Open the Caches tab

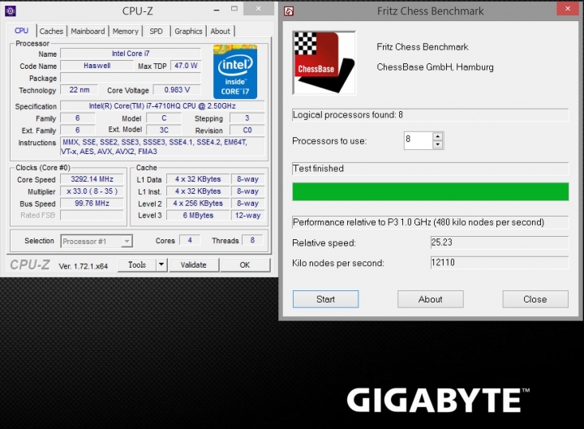coord(51,32)
